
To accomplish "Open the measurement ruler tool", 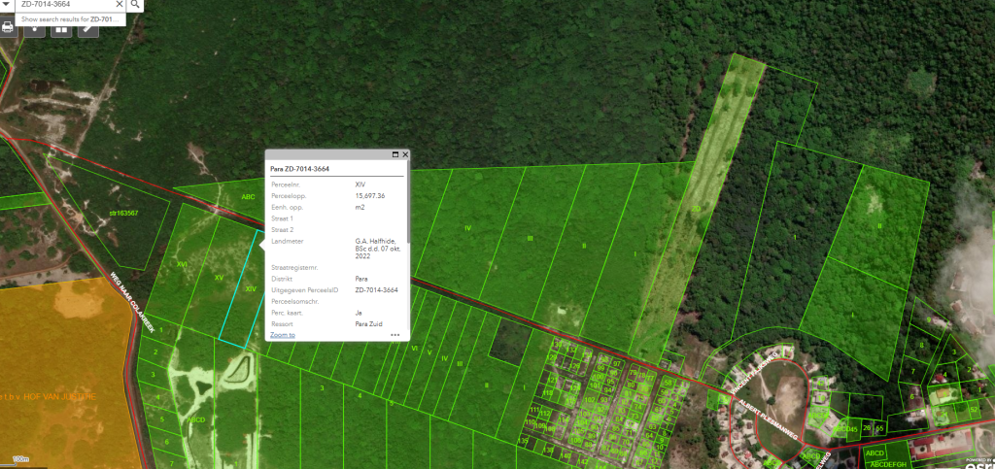I will pos(88,27).
